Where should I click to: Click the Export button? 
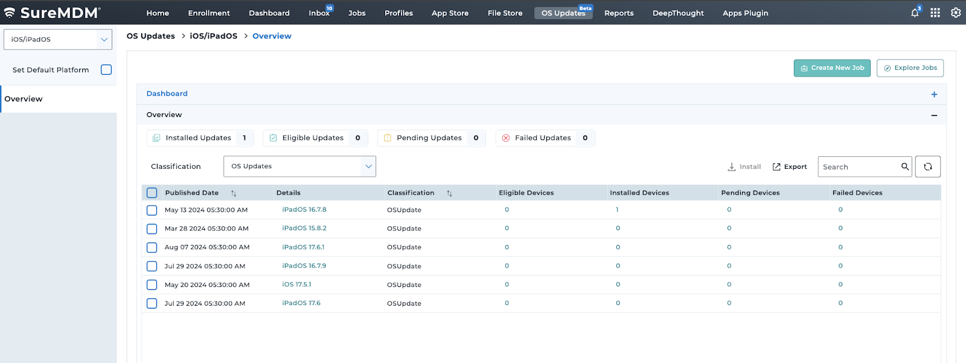790,167
